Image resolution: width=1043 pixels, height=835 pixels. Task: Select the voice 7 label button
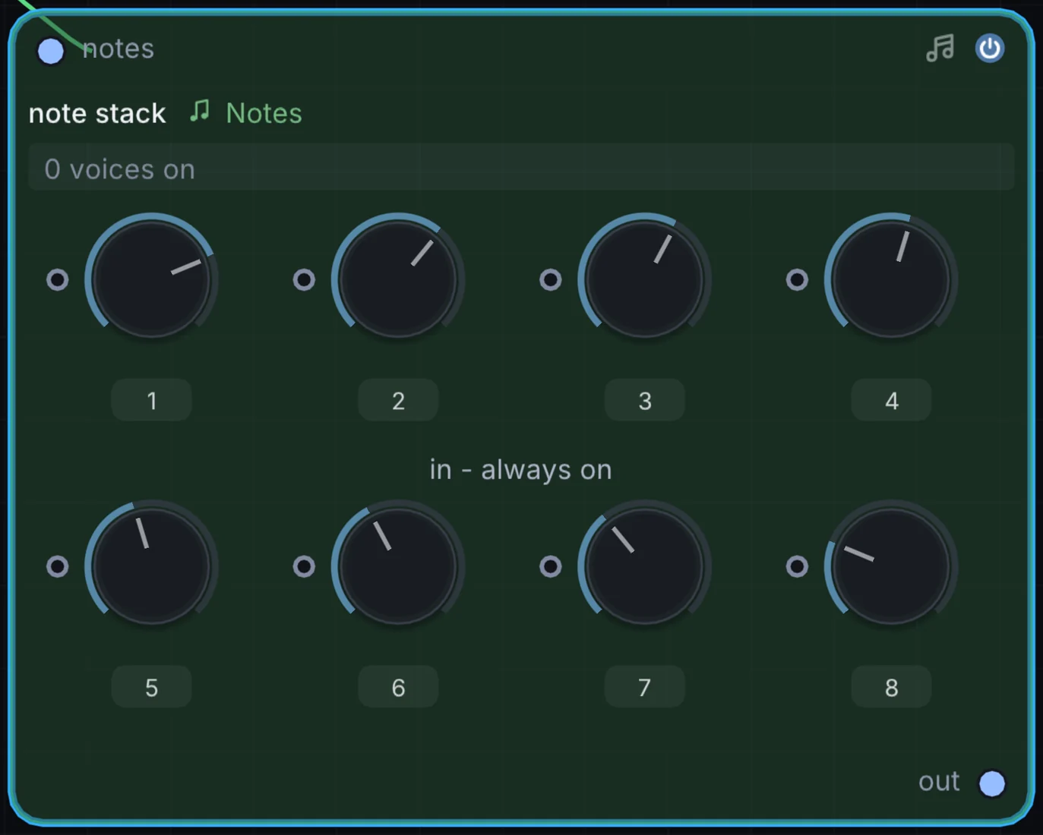tap(644, 687)
